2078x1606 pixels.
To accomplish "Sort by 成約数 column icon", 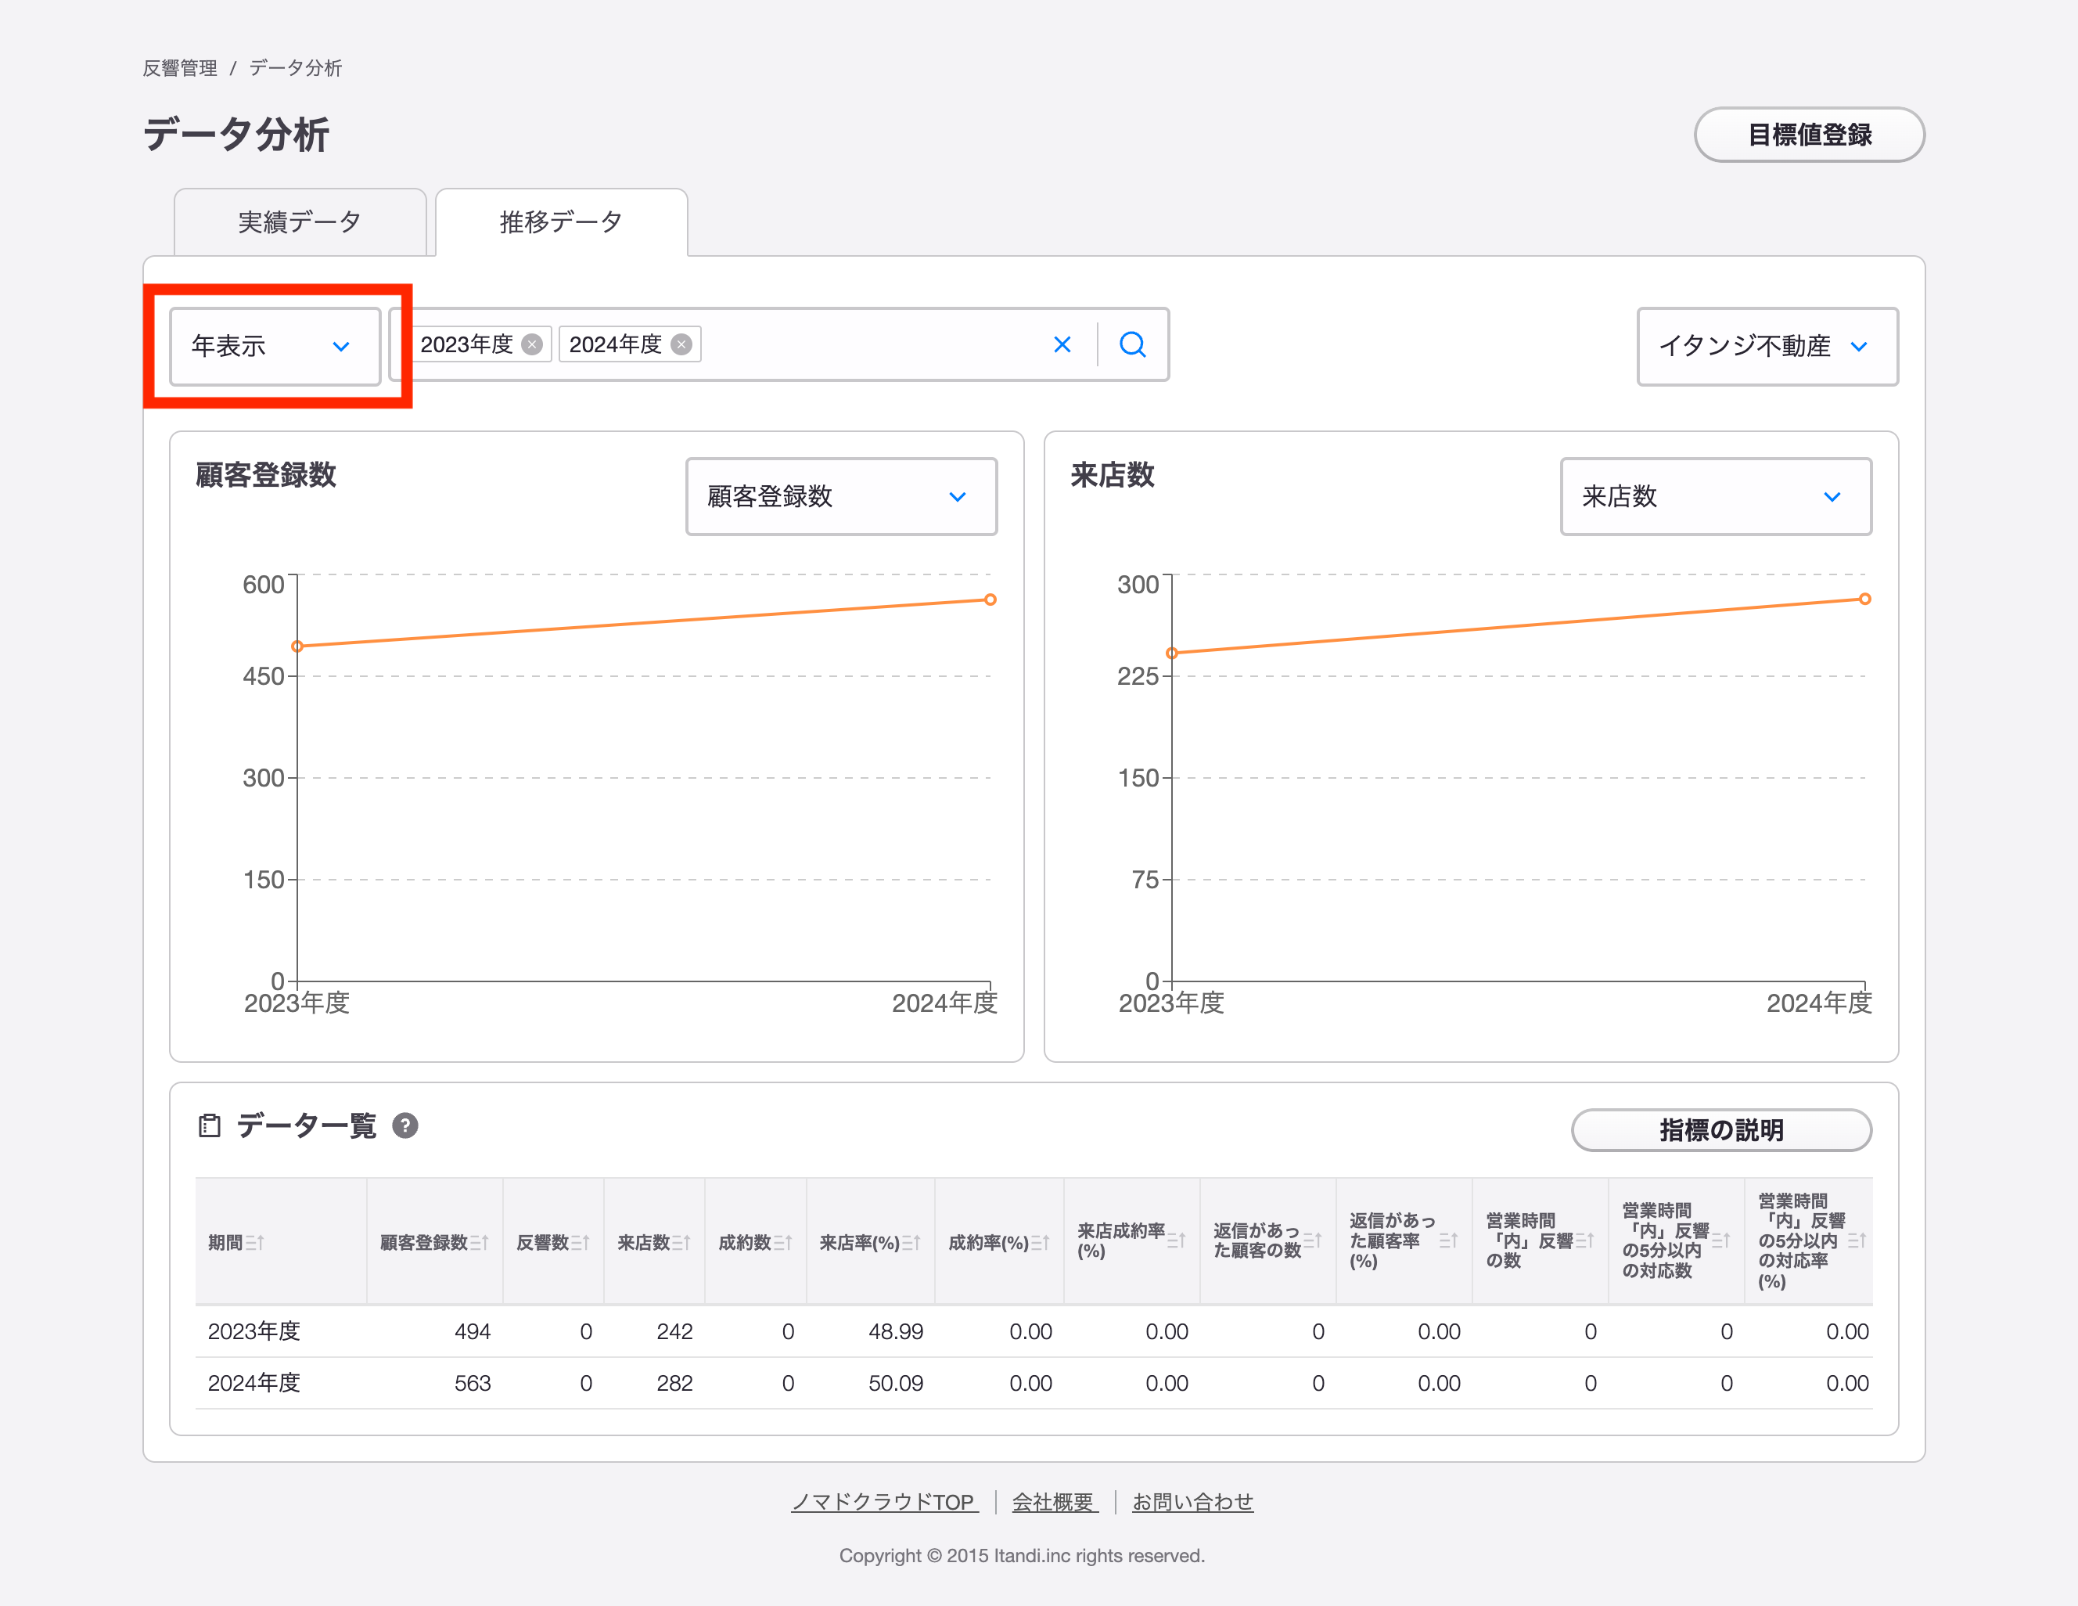I will click(782, 1242).
